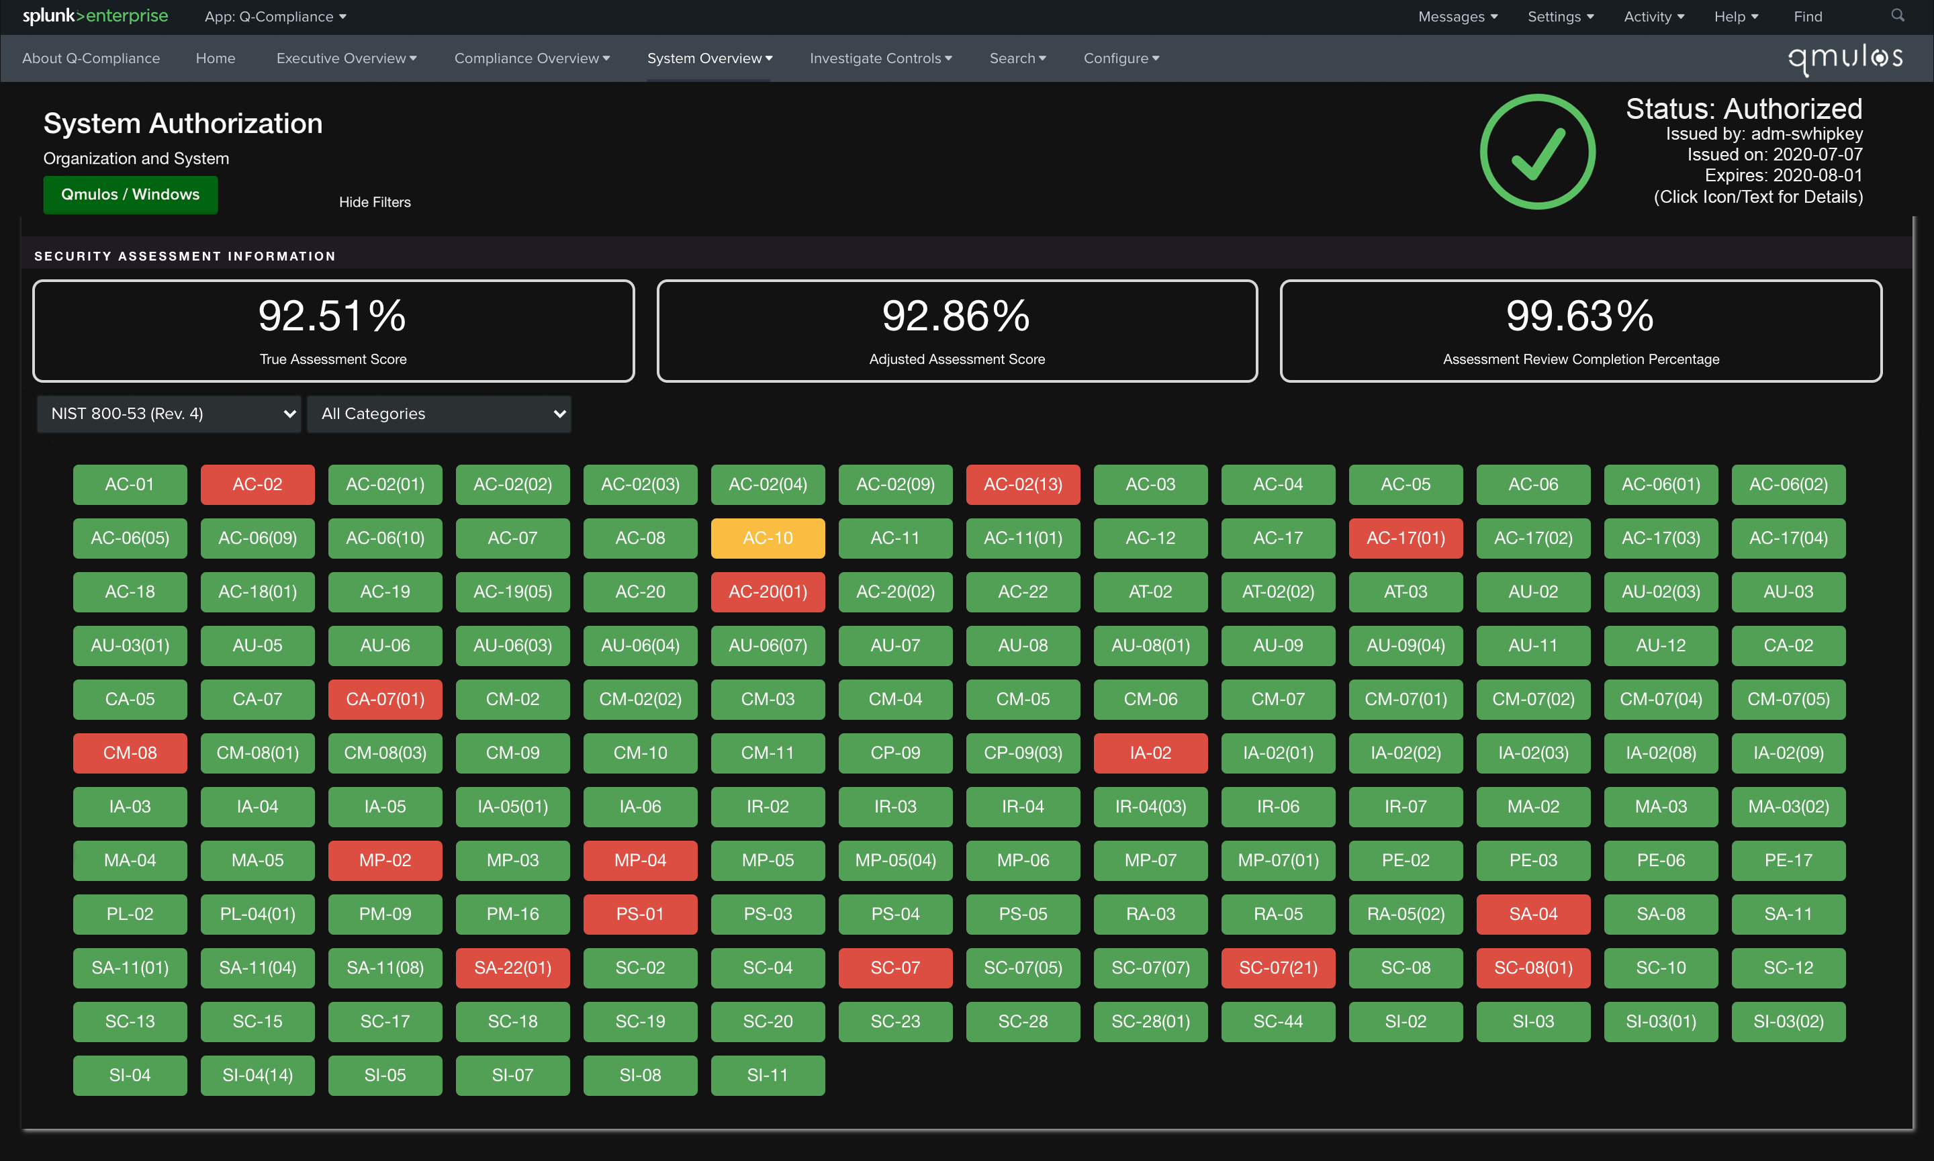Screen dimensions: 1934x1161
Task: Select the PE-17 control tile
Action: [1788, 861]
